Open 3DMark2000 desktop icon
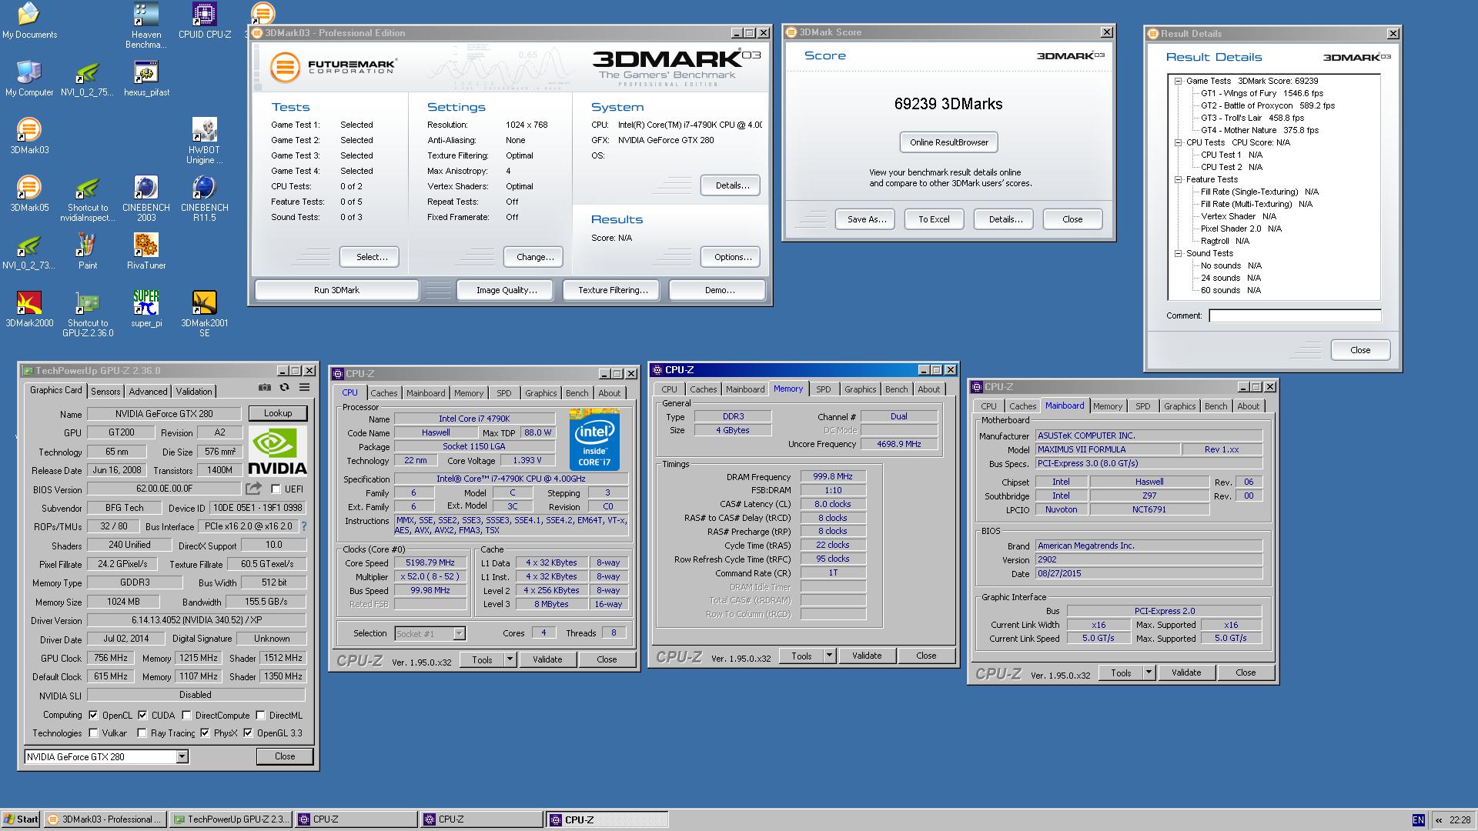 (x=29, y=309)
